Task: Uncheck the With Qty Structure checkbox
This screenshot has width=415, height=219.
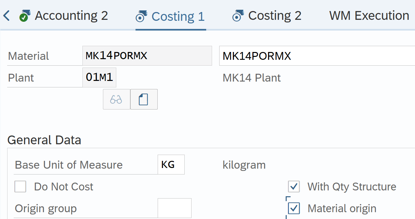Action: [294, 187]
